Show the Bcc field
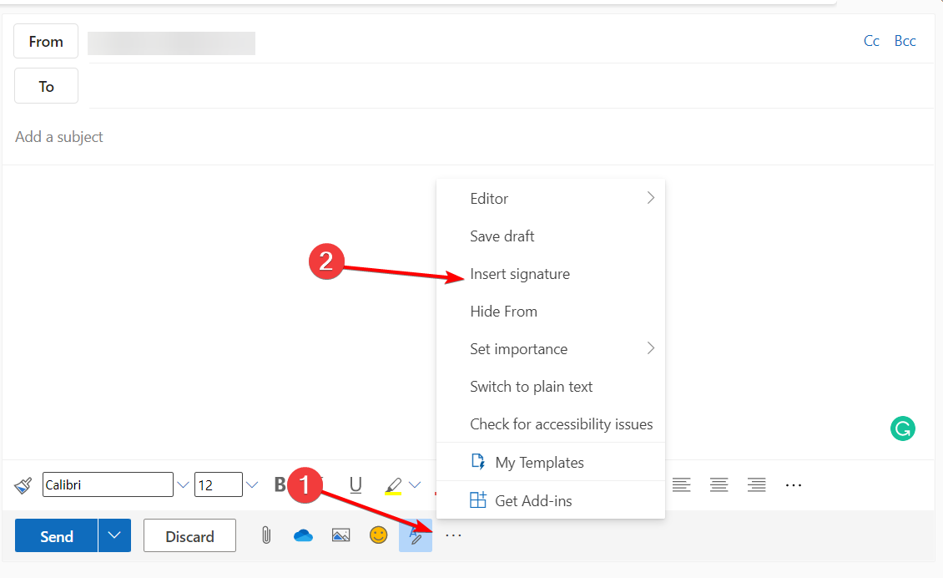The width and height of the screenshot is (943, 578). (x=905, y=41)
